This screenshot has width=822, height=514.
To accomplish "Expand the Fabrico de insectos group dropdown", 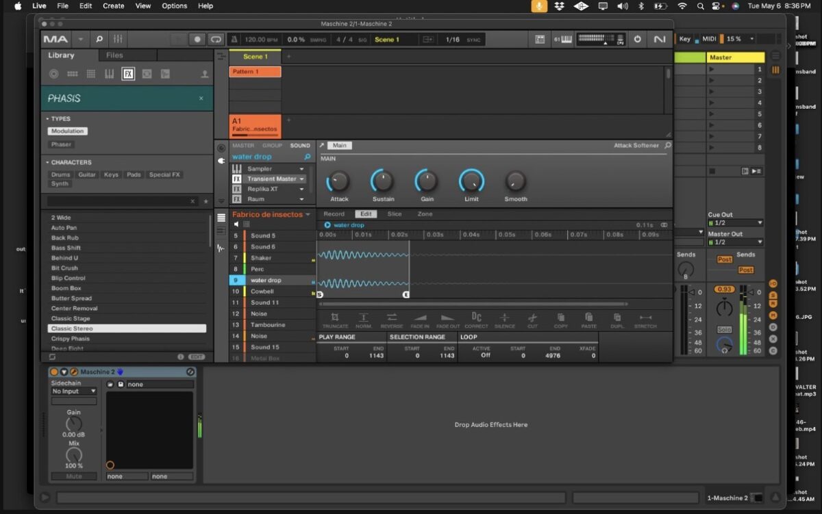I will pyautogui.click(x=308, y=215).
